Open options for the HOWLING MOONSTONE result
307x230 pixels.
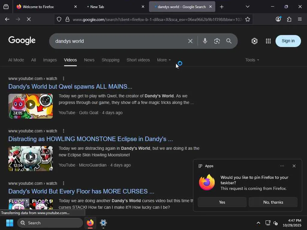click(64, 131)
